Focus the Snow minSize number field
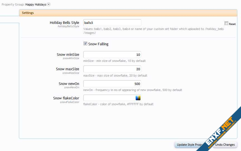241x151 pixels. 112,55
